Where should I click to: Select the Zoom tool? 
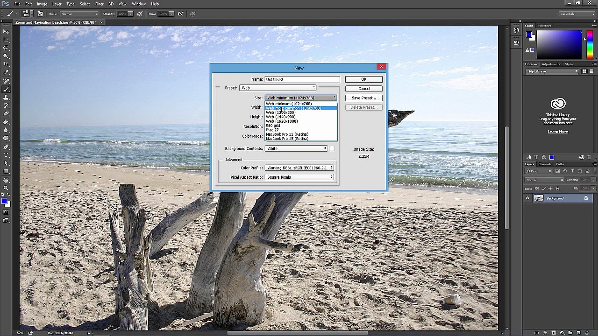(6, 188)
